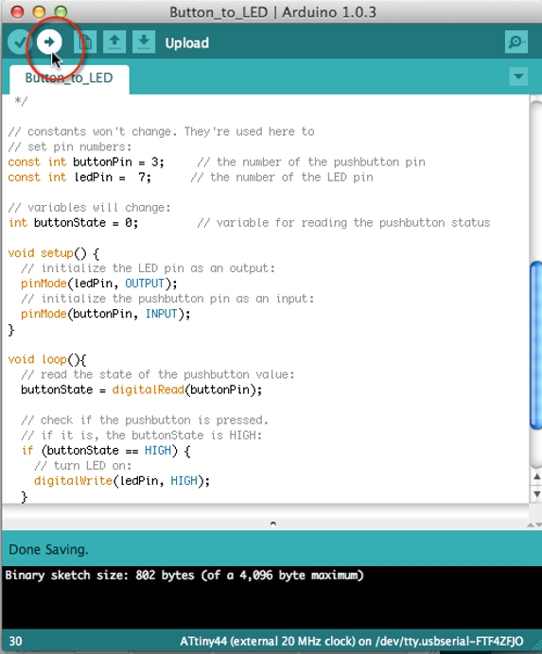This screenshot has height=654, width=542.
Task: Open a sketch with the up-arrow icon
Action: [x=114, y=42]
